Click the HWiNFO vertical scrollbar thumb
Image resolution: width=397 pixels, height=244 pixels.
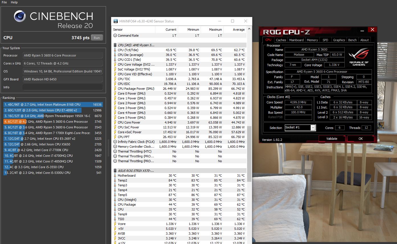(249, 153)
